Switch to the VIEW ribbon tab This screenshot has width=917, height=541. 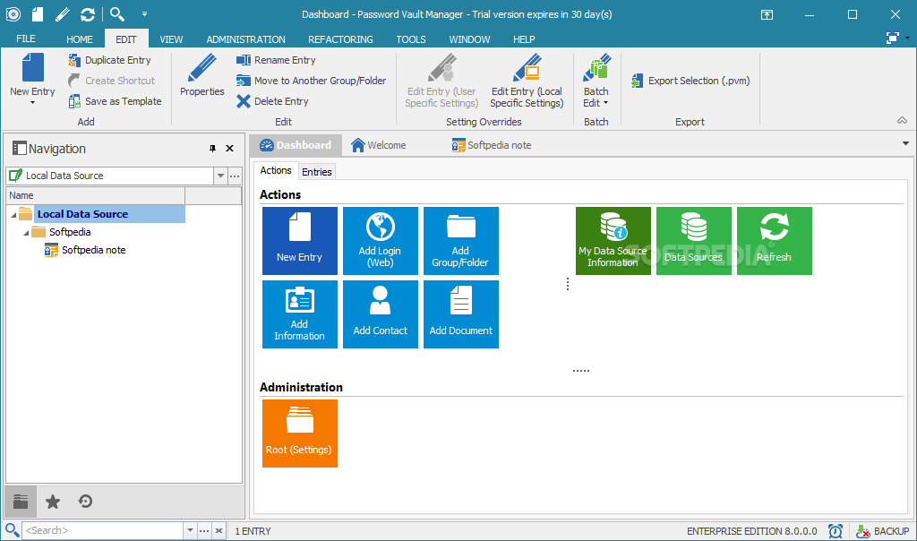[x=171, y=39]
